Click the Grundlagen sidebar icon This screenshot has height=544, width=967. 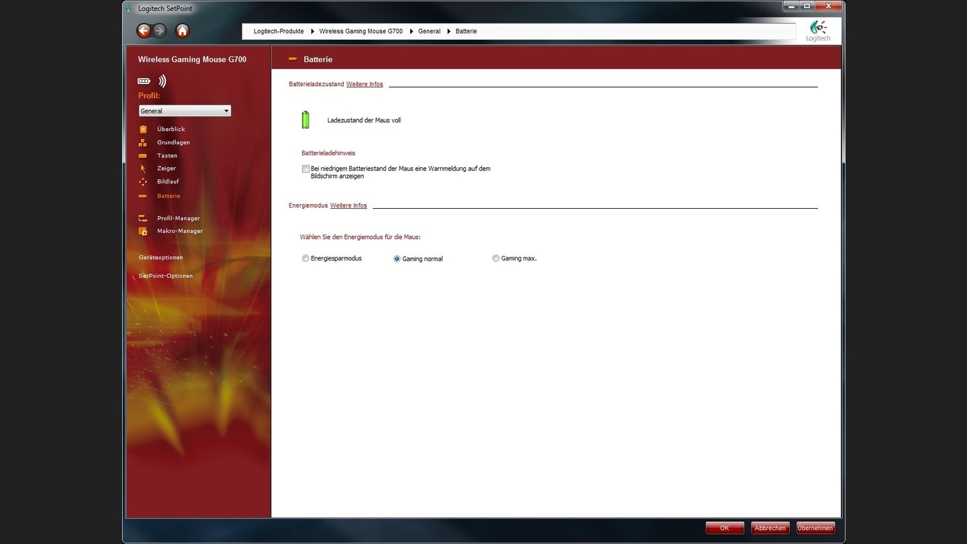pos(142,142)
